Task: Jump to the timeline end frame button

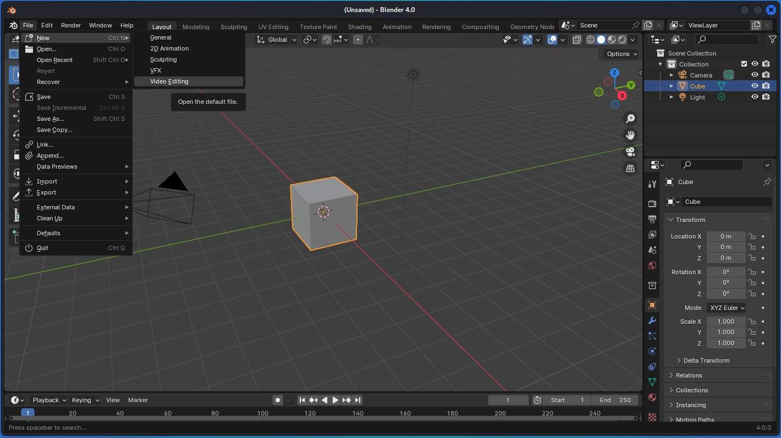Action: point(358,400)
